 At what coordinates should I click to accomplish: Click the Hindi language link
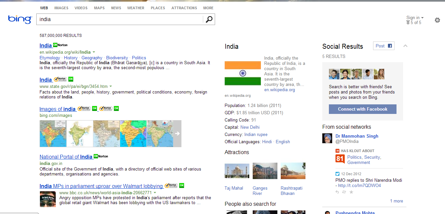[267, 142]
